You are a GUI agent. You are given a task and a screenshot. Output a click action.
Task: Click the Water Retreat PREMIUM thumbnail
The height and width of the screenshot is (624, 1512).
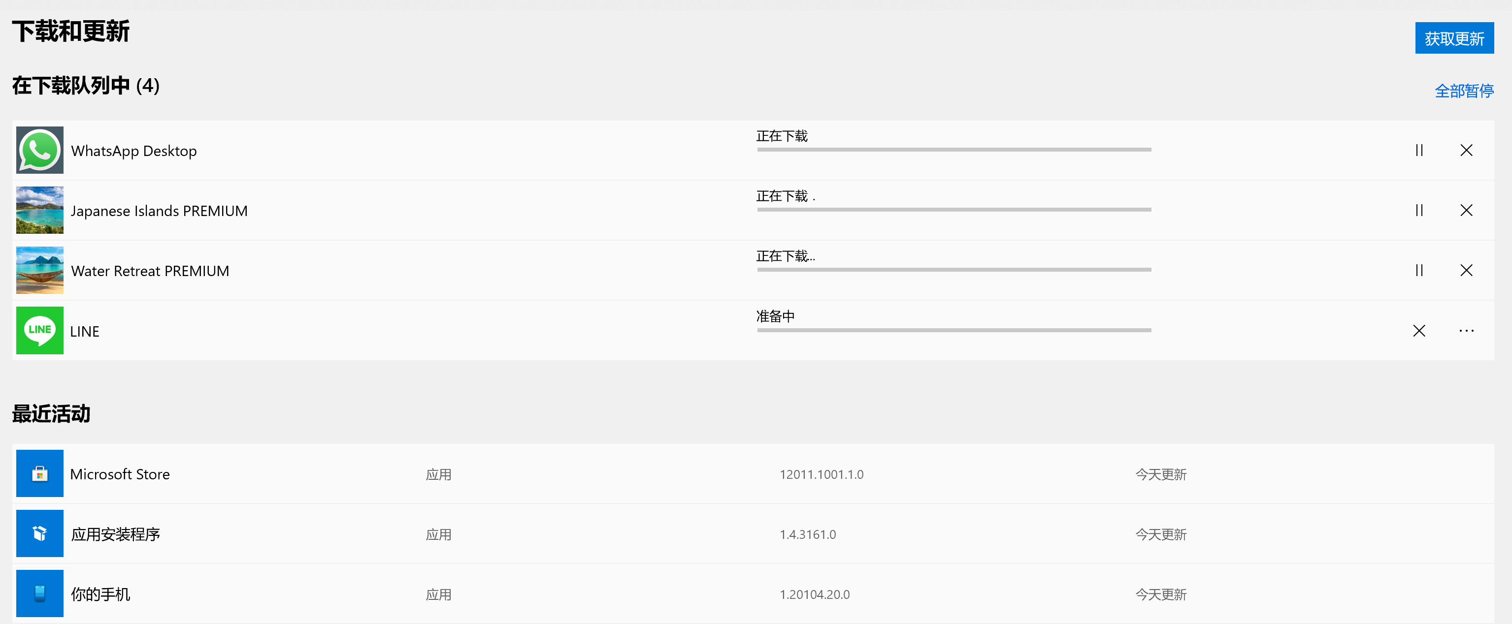pos(40,270)
